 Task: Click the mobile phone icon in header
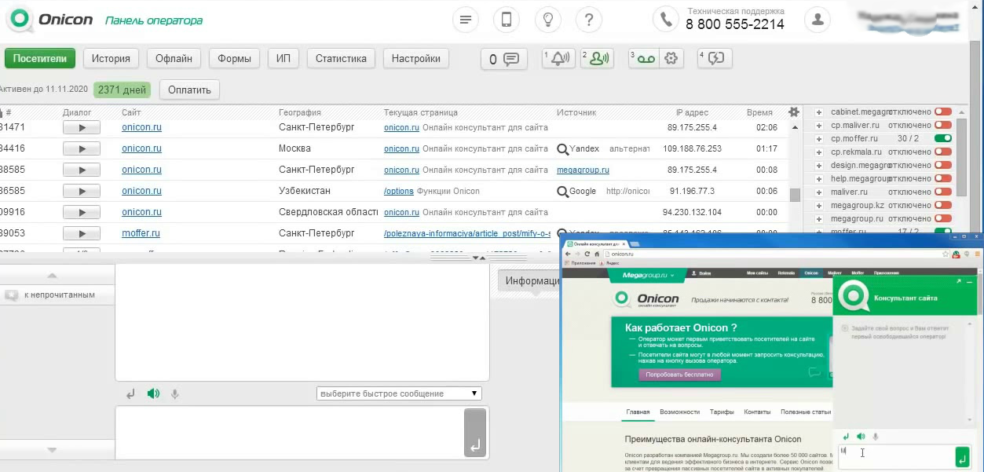(x=507, y=20)
